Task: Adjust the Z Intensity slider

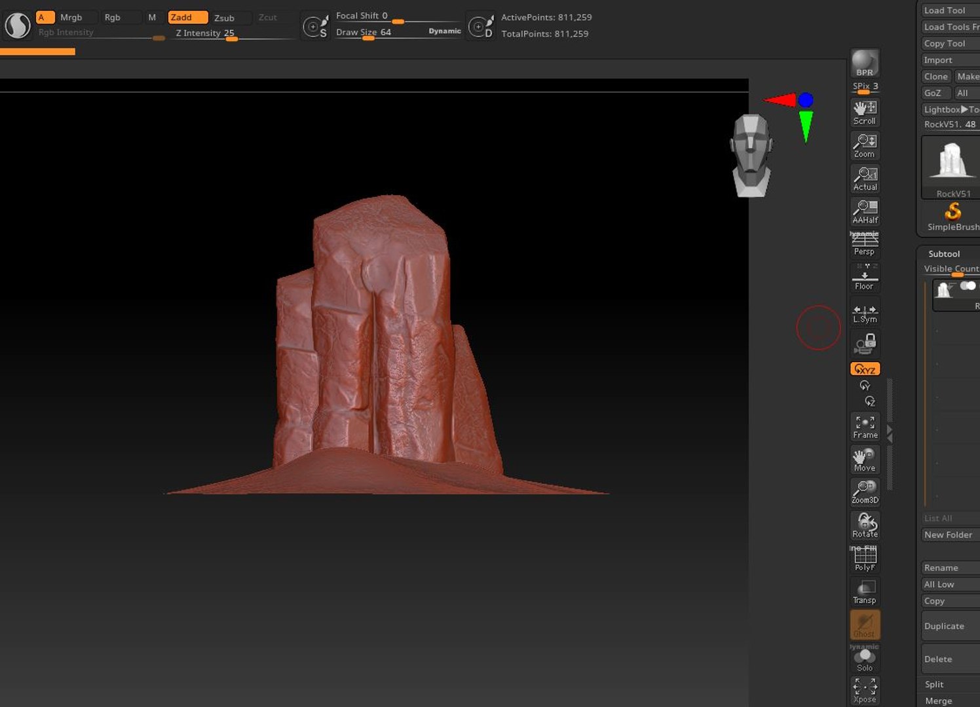Action: (233, 34)
